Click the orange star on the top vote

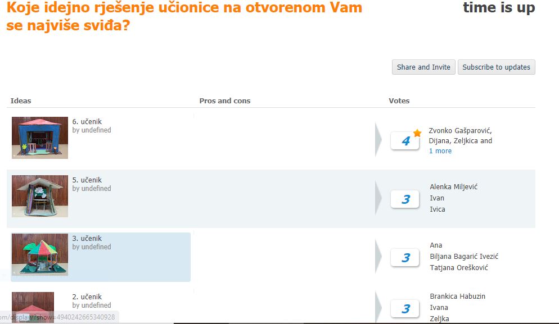coord(417,133)
